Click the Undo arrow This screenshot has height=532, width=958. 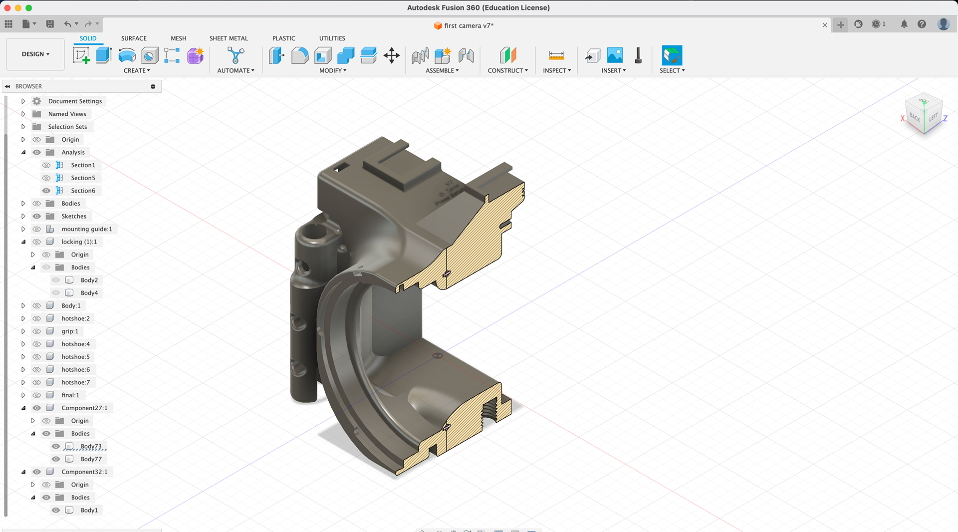[68, 23]
